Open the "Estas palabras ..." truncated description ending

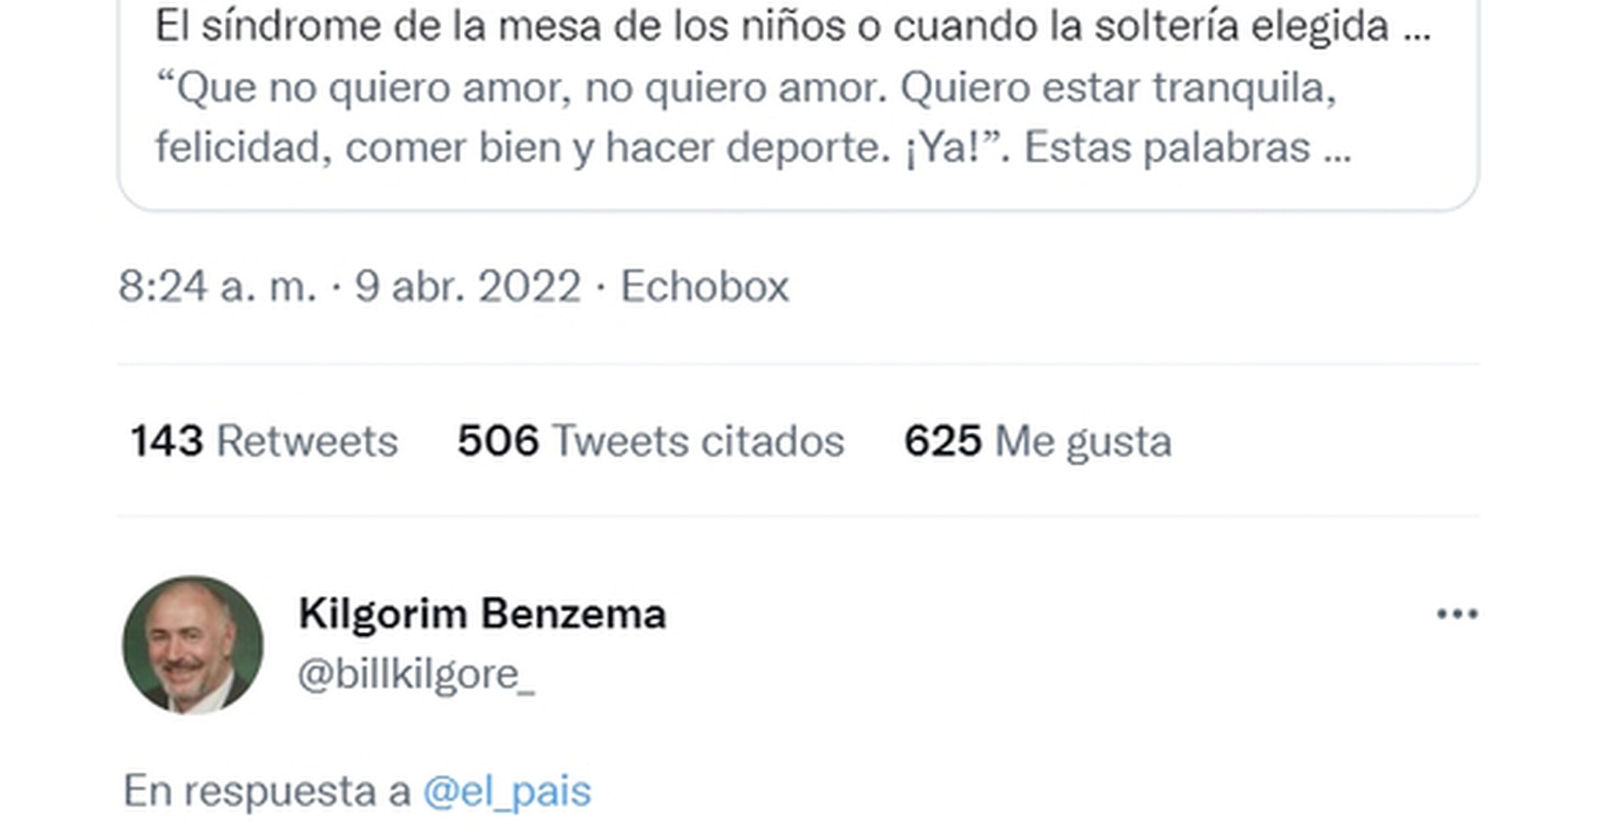tap(1188, 147)
